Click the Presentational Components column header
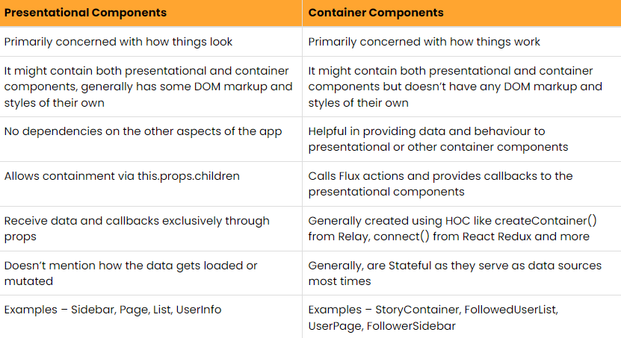This screenshot has height=338, width=621. pyautogui.click(x=86, y=13)
